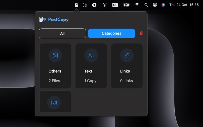
Task: Open the Others category label
Action: click(x=55, y=71)
